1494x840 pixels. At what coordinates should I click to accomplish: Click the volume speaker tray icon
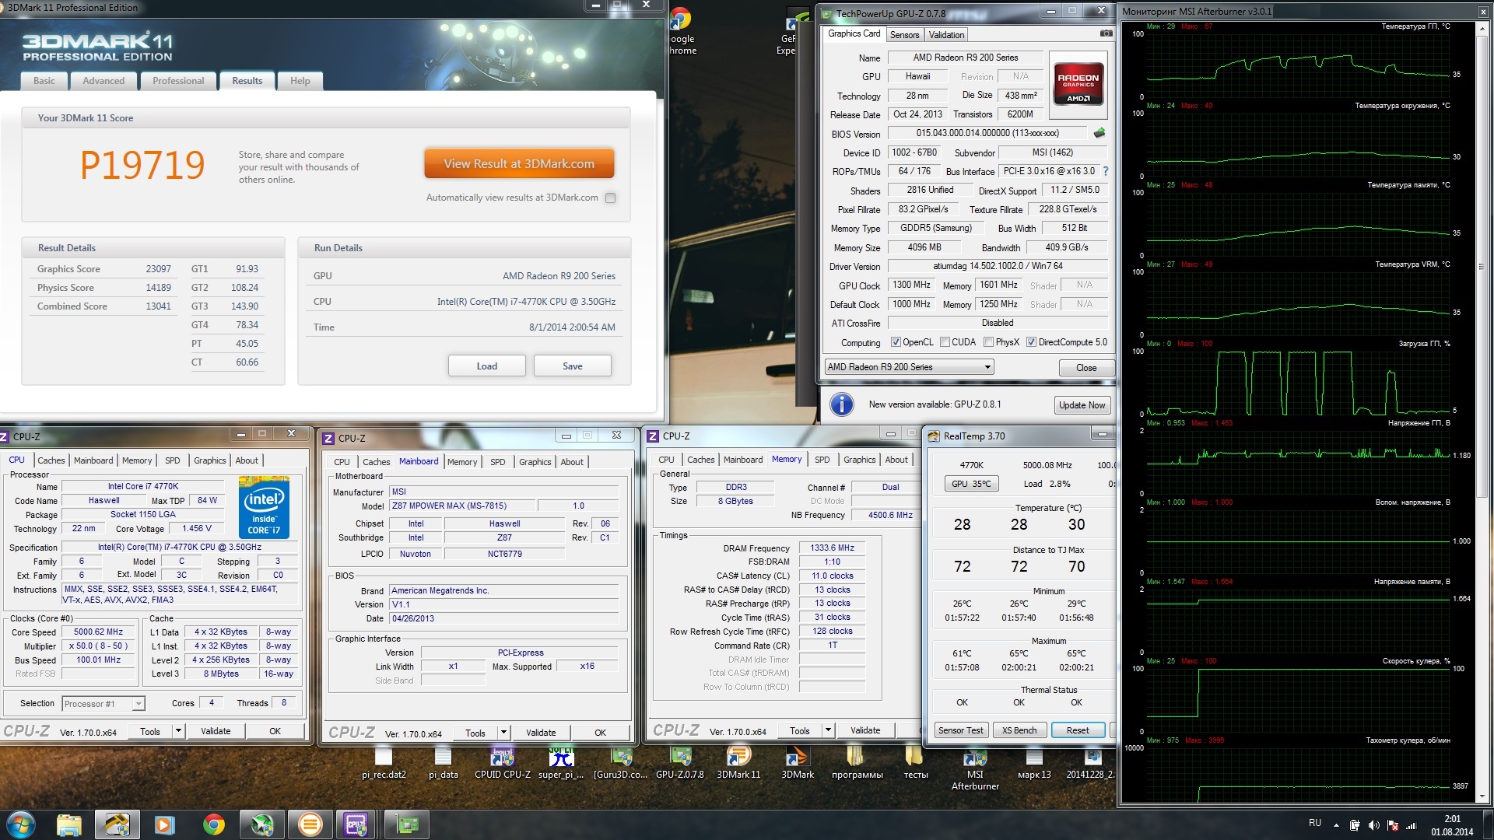pyautogui.click(x=1373, y=825)
